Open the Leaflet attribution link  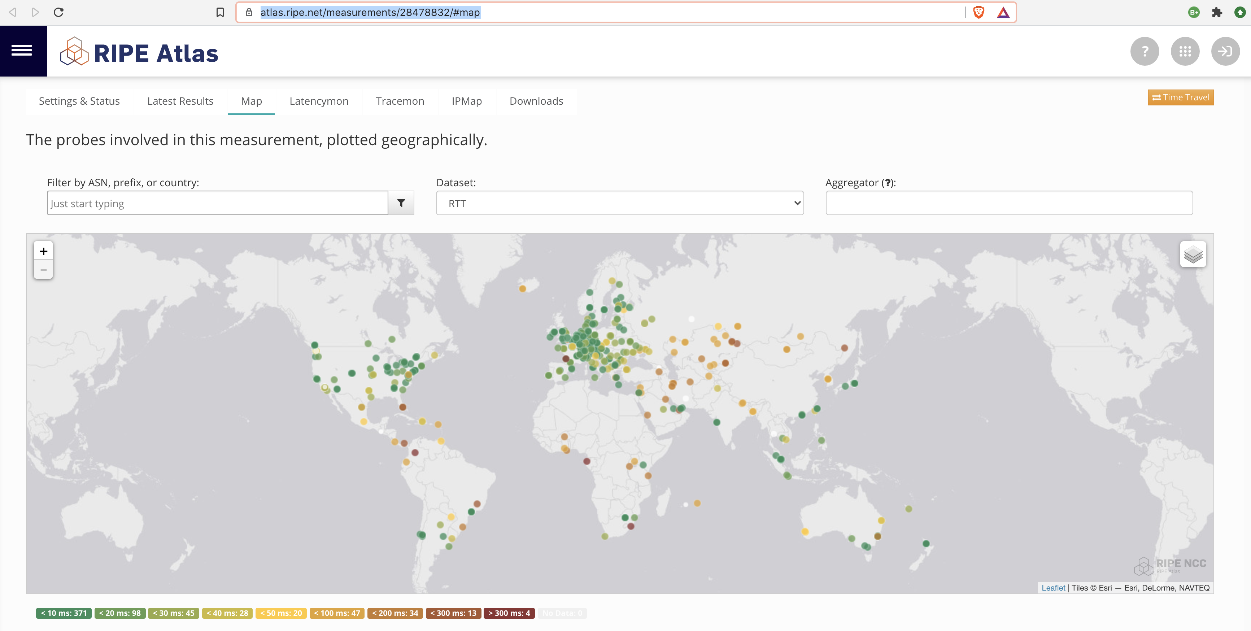(1053, 588)
